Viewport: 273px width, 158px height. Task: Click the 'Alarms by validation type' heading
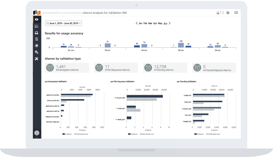coord(63,58)
